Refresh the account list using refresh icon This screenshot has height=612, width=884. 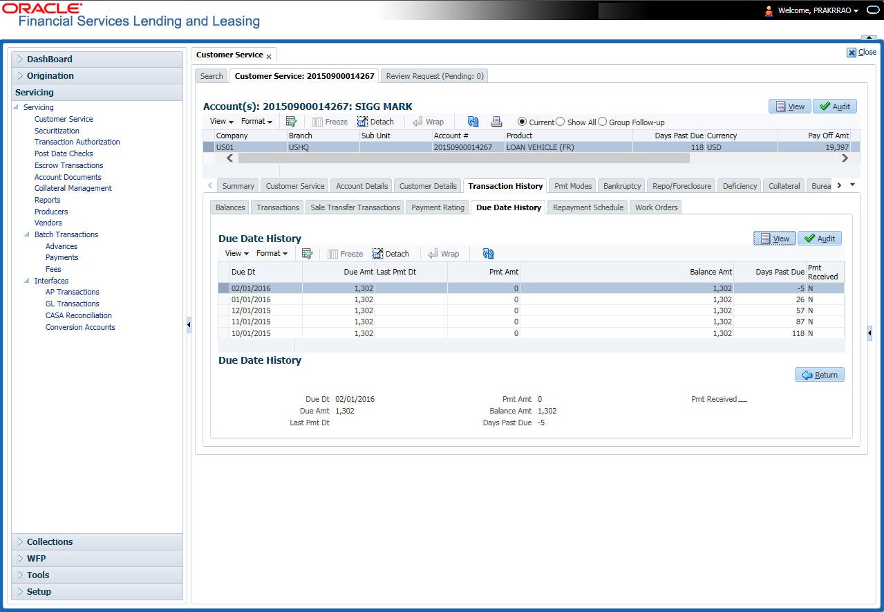pyautogui.click(x=473, y=122)
